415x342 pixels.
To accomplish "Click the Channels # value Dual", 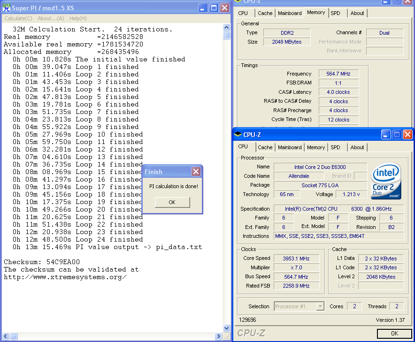I will pos(384,33).
